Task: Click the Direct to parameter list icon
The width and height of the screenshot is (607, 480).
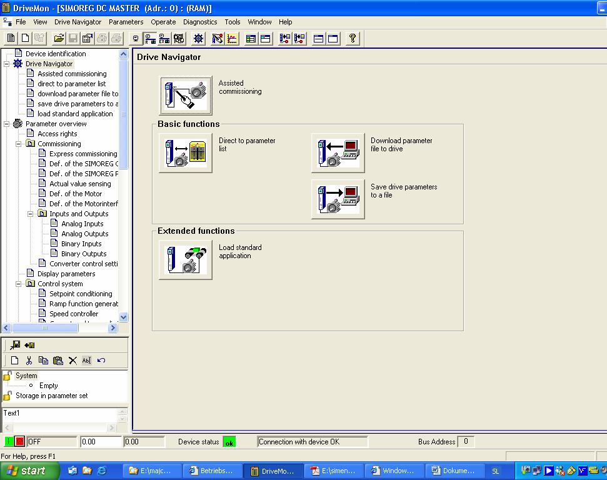Action: point(186,153)
